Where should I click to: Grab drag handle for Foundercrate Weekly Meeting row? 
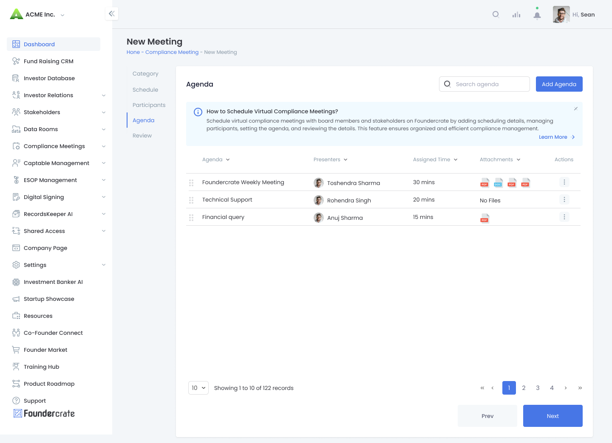(x=191, y=182)
